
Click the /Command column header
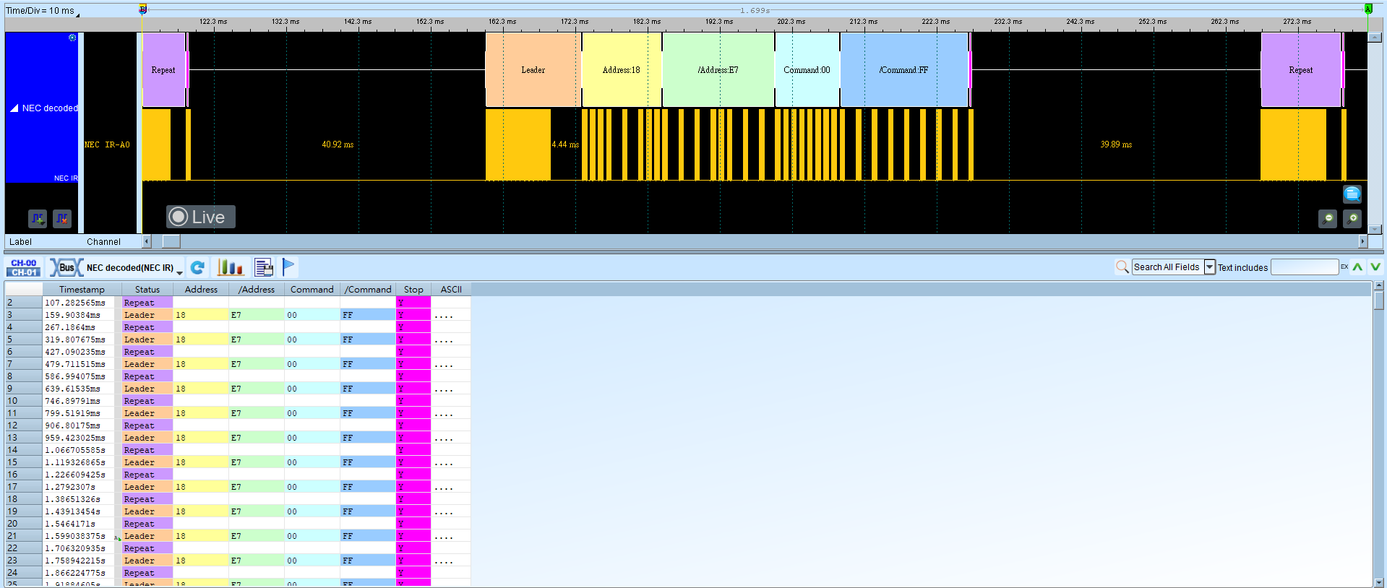click(368, 289)
